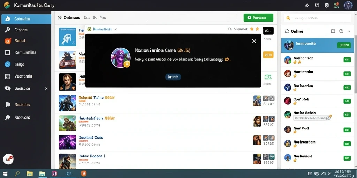Open the 'Ganiels' sidebar item
Screen dimensions: 357x178
click(26, 30)
